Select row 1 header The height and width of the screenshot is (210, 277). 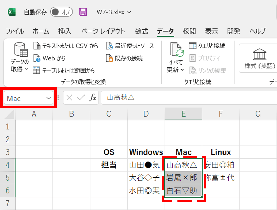8,127
